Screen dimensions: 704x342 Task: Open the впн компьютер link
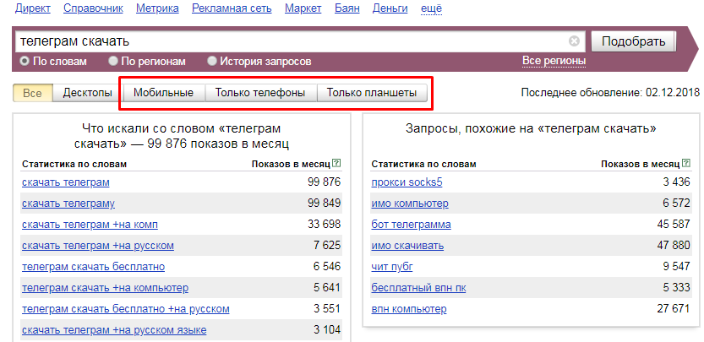pos(409,309)
